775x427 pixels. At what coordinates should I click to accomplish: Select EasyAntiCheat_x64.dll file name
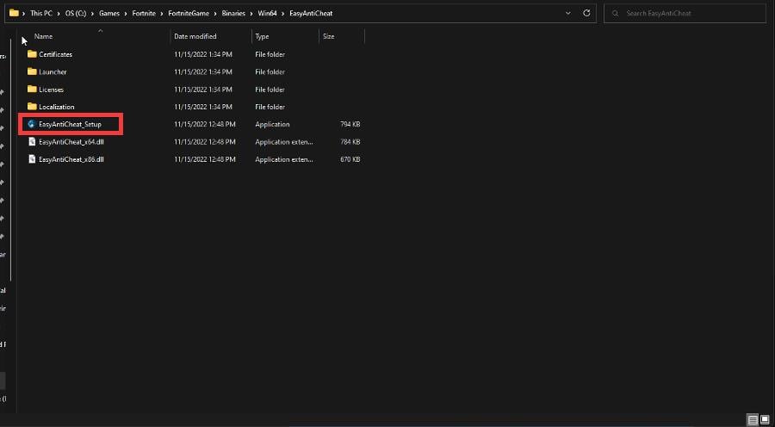click(71, 142)
